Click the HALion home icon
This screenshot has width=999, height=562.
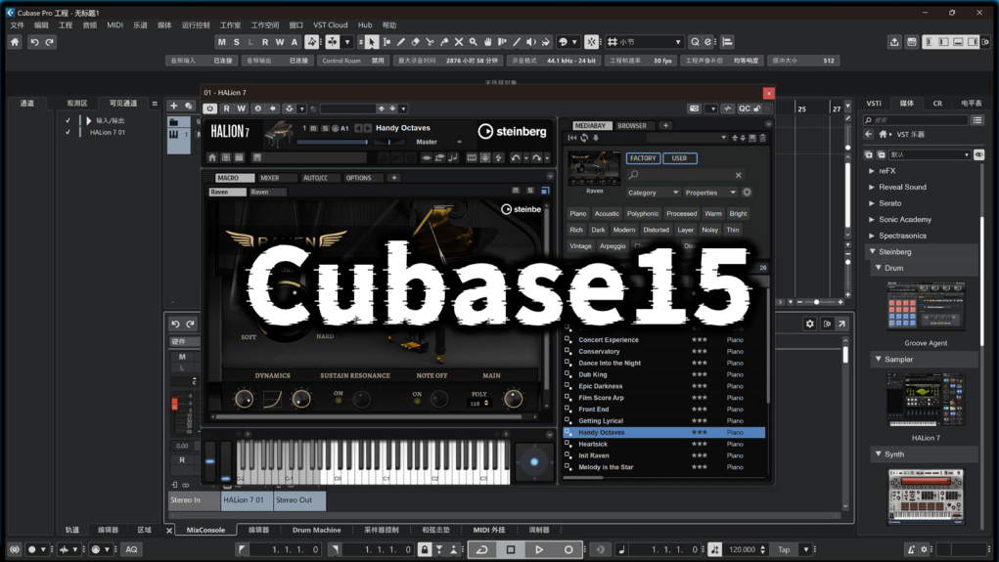click(212, 157)
